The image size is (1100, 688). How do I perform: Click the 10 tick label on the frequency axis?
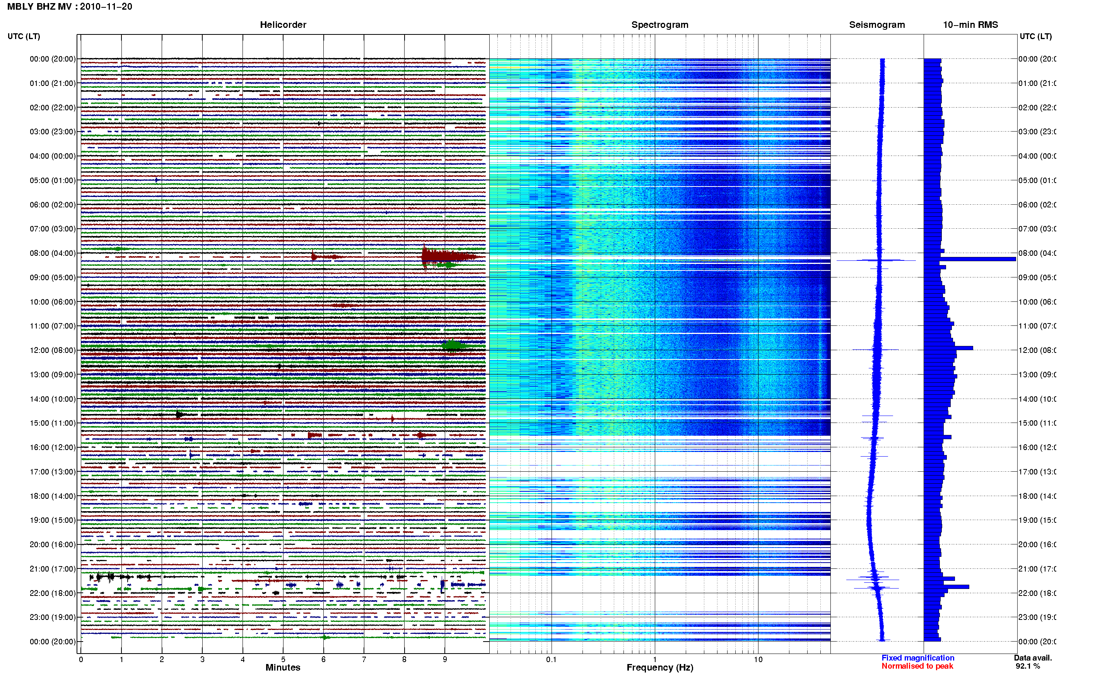click(758, 659)
